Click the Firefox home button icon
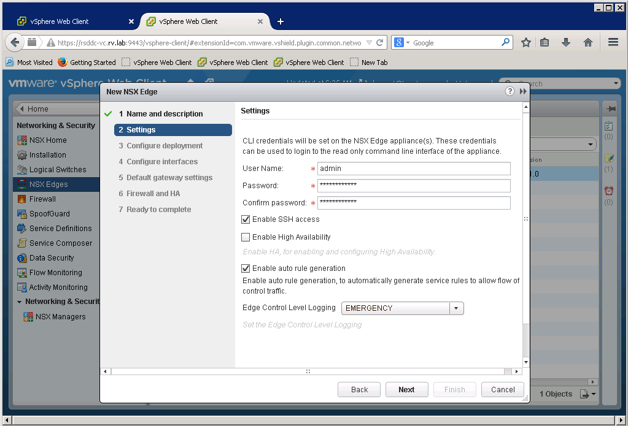This screenshot has width=628, height=426. (x=587, y=42)
